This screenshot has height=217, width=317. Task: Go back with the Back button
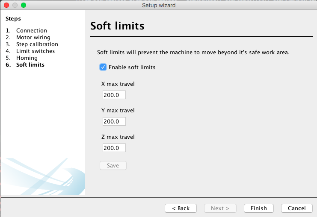click(x=181, y=208)
